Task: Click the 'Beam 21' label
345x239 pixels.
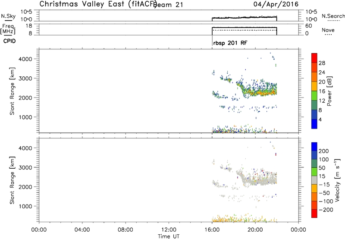Action: point(168,5)
